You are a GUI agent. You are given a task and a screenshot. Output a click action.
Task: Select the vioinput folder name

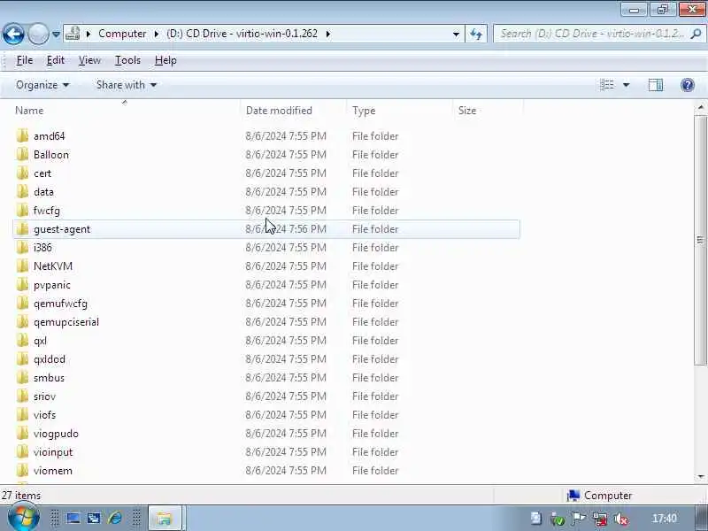click(x=53, y=452)
